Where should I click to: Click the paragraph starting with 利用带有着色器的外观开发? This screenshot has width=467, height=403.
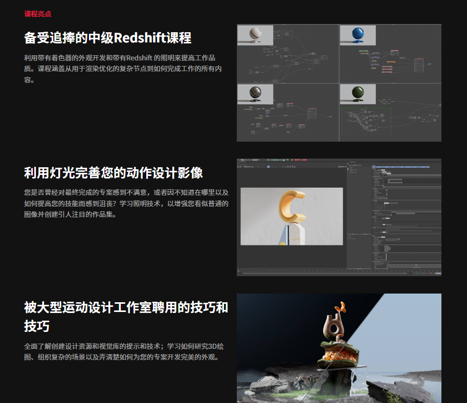(123, 69)
